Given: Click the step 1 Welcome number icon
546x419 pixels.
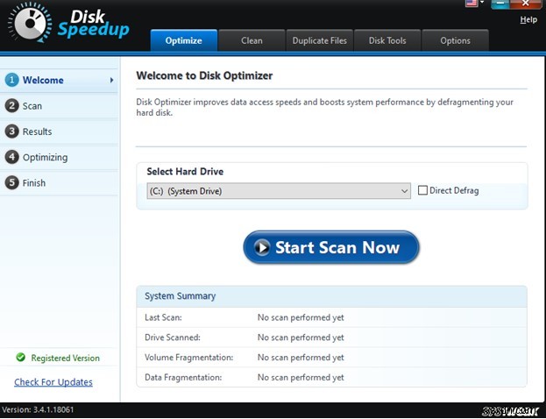Looking at the screenshot, I should click(x=12, y=80).
